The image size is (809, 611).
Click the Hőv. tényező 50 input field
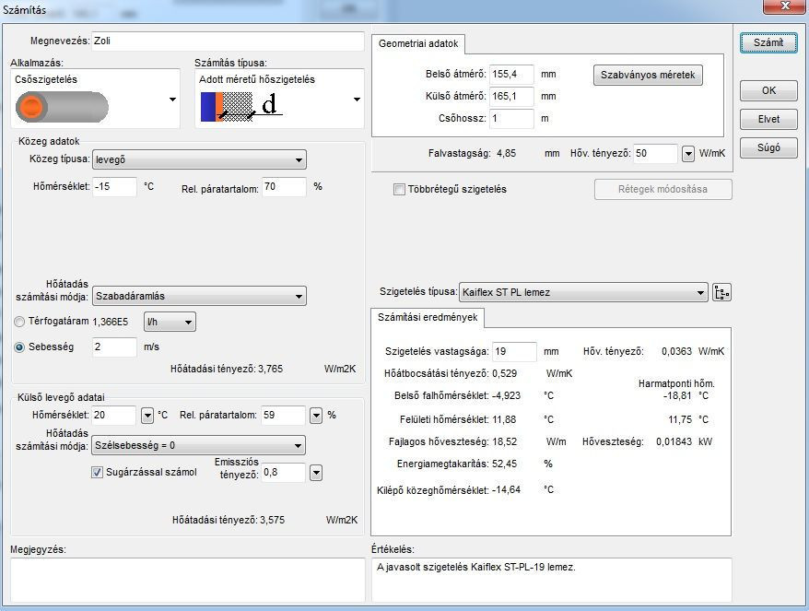coord(655,154)
